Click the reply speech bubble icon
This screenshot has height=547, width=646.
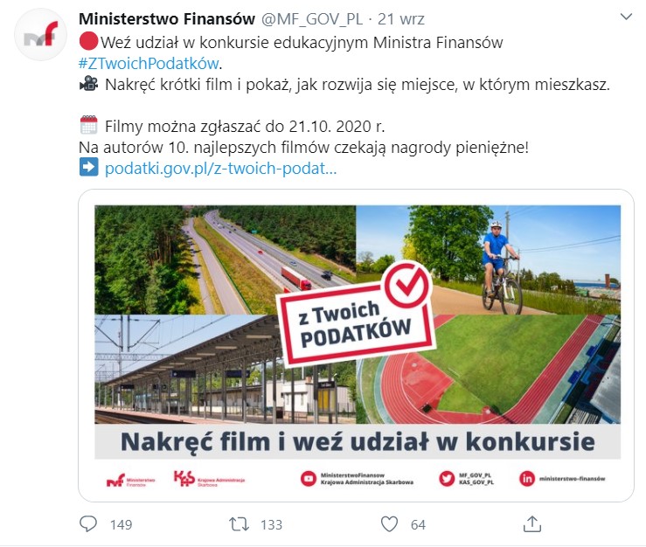[x=87, y=524]
